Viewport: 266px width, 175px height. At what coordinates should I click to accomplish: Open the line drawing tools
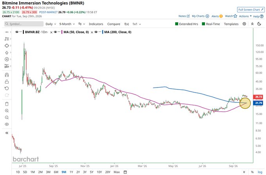[x=7, y=39]
